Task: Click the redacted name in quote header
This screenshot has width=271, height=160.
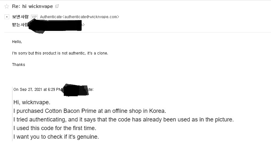Action: point(75,90)
